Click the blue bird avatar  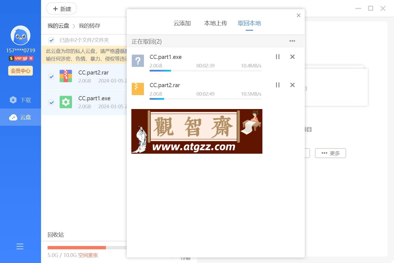(21, 35)
